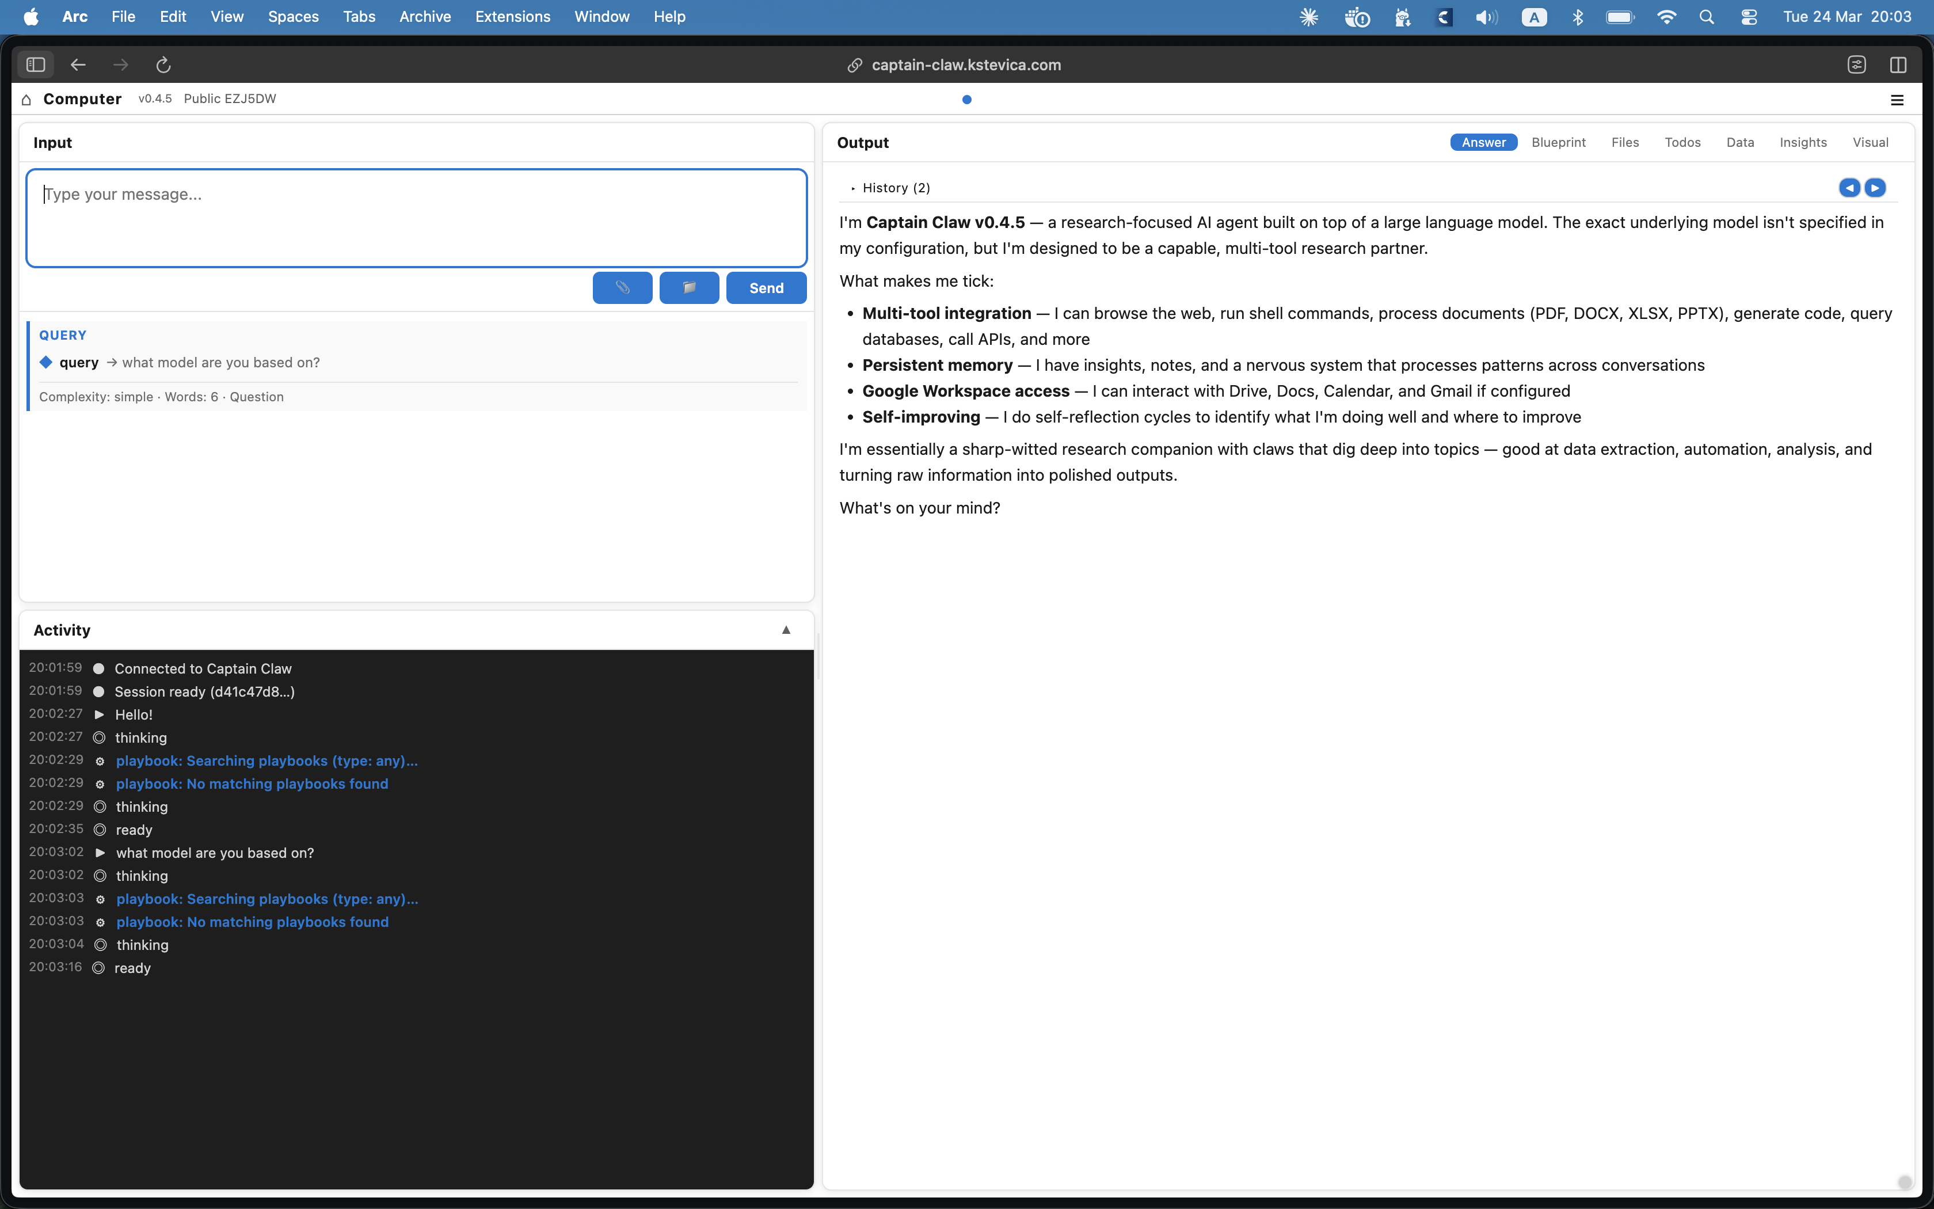Open the site controls icon in toolbar
The width and height of the screenshot is (1934, 1209).
(x=1856, y=64)
